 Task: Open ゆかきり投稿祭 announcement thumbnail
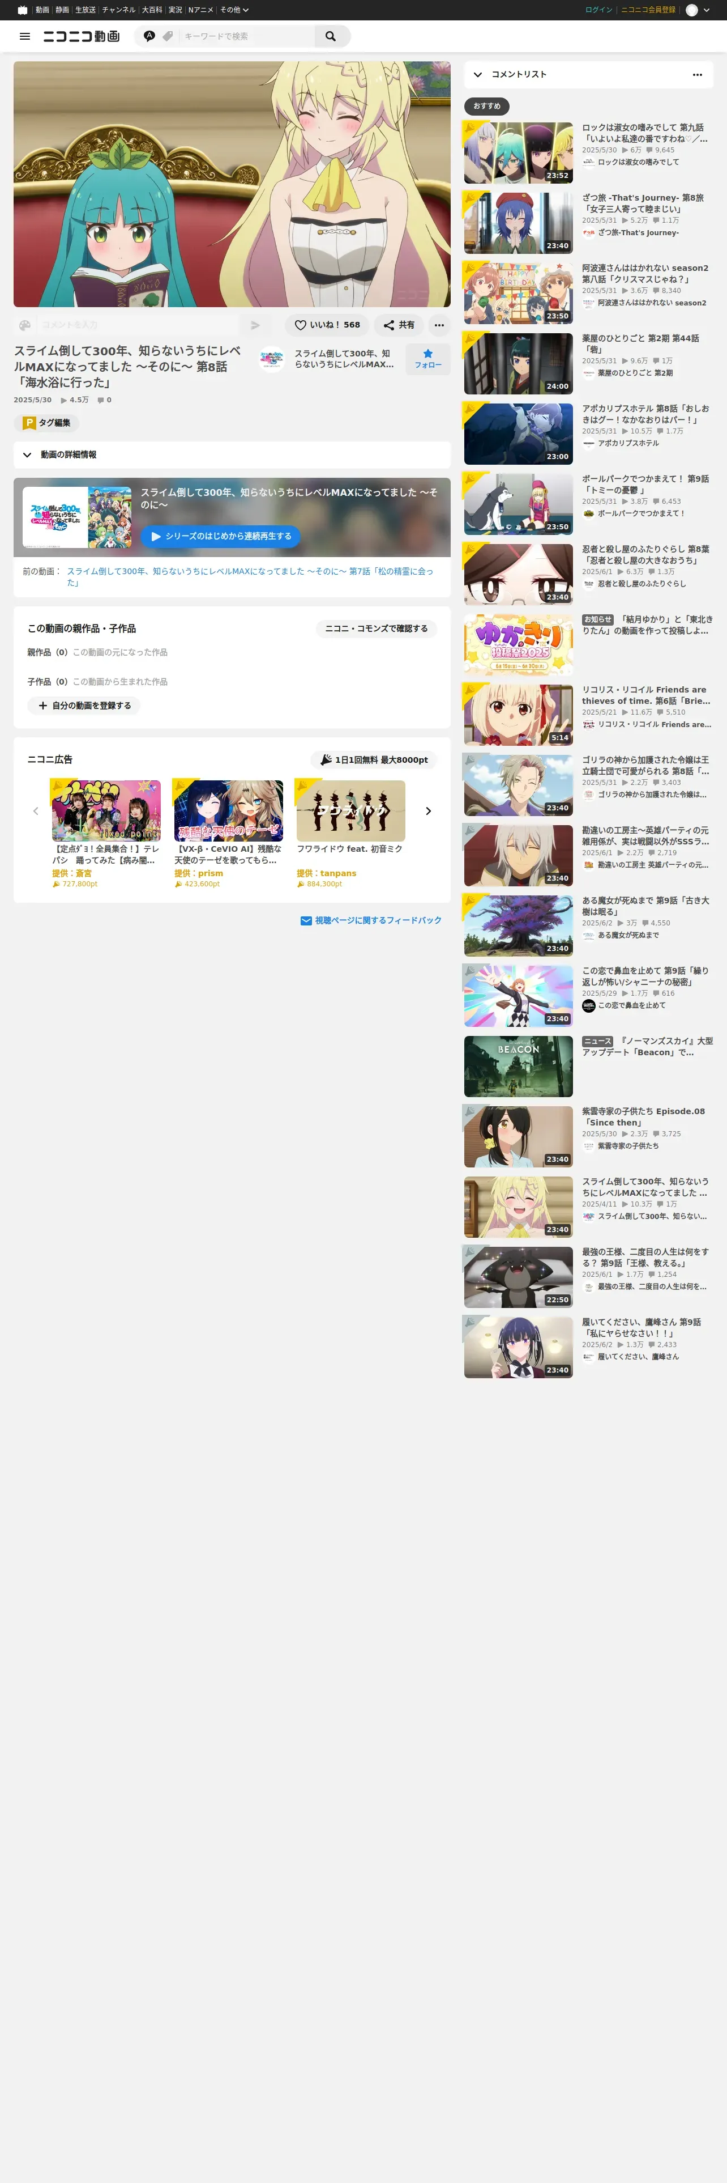pyautogui.click(x=518, y=645)
